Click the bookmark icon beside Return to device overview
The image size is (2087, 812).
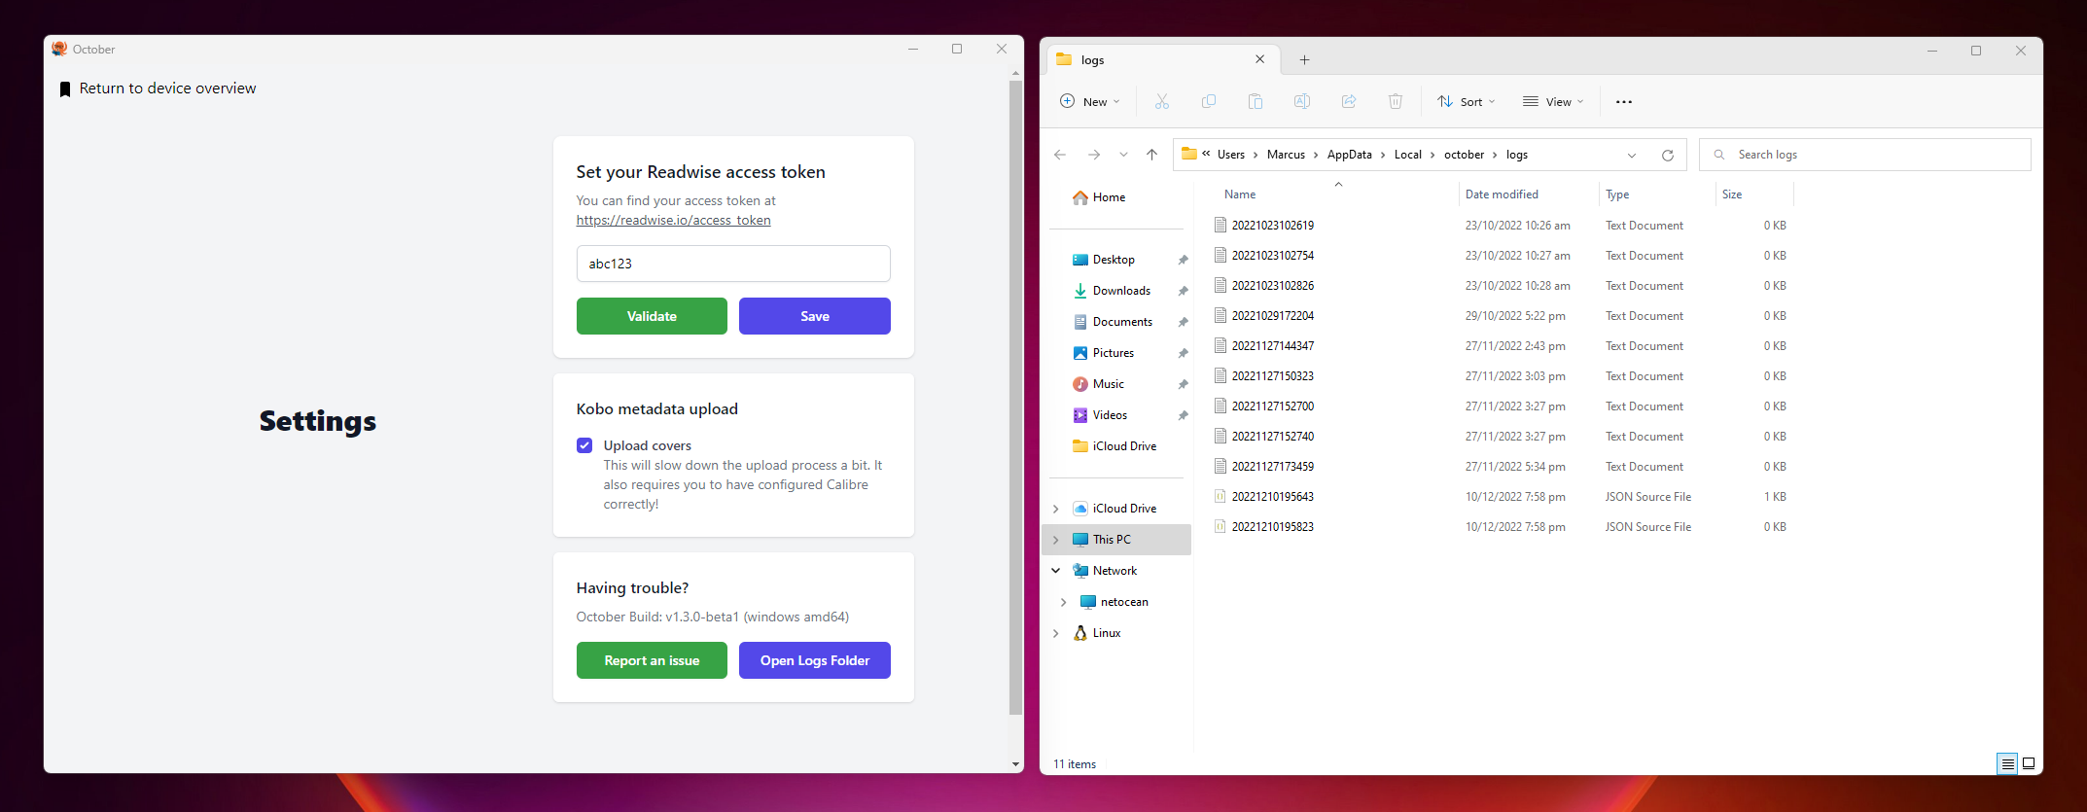coord(65,89)
